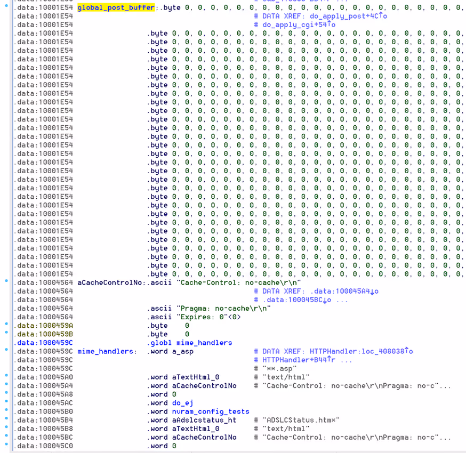
Task: Click aTextHtml_0 at address 100045B8
Action: click(x=196, y=429)
